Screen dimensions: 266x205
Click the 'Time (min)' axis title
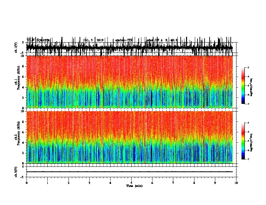(134, 186)
